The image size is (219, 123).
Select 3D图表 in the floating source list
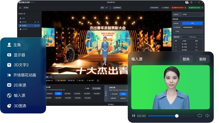[x=17, y=106]
